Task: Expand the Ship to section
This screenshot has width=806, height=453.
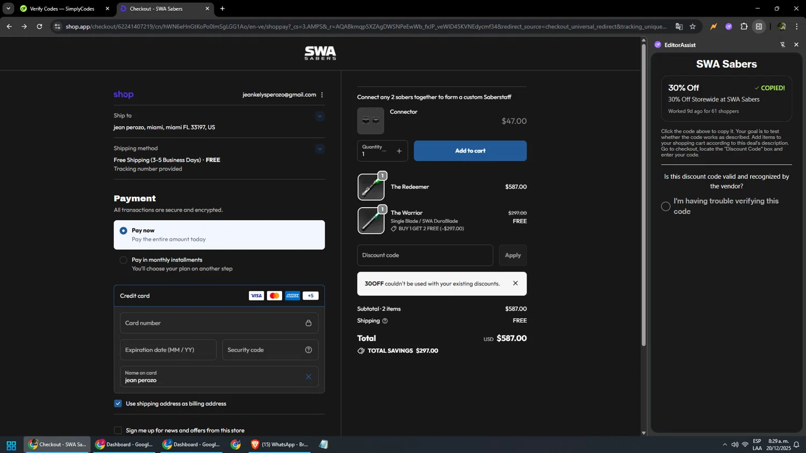Action: (320, 116)
